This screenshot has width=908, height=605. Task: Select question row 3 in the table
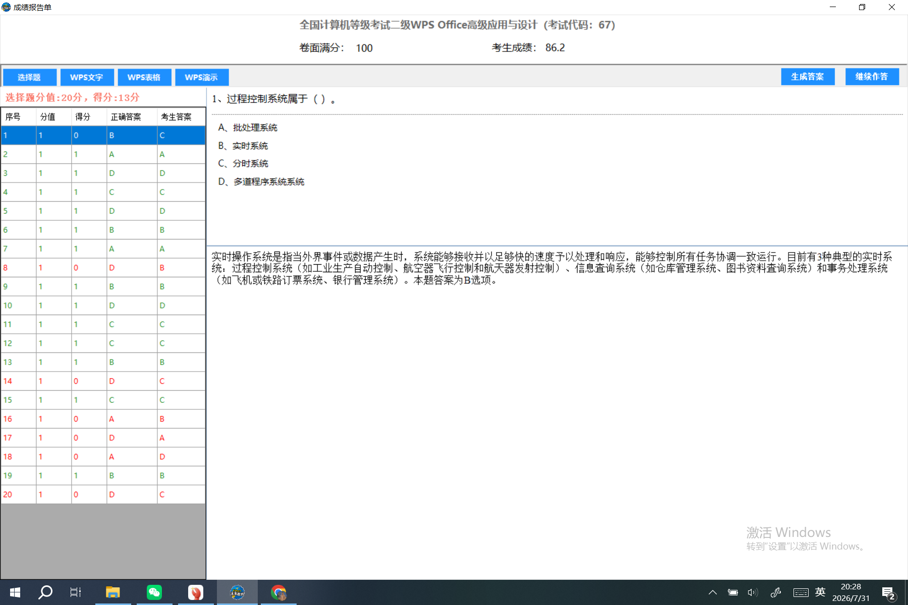103,173
